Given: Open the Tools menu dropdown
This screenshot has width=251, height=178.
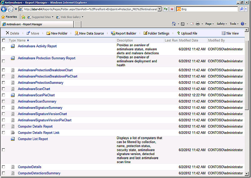Looking at the screenshot, I should click(234, 24).
